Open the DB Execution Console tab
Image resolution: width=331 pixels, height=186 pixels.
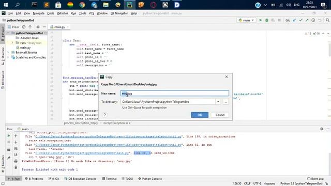pos(80,179)
